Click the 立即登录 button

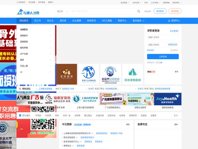163,57
